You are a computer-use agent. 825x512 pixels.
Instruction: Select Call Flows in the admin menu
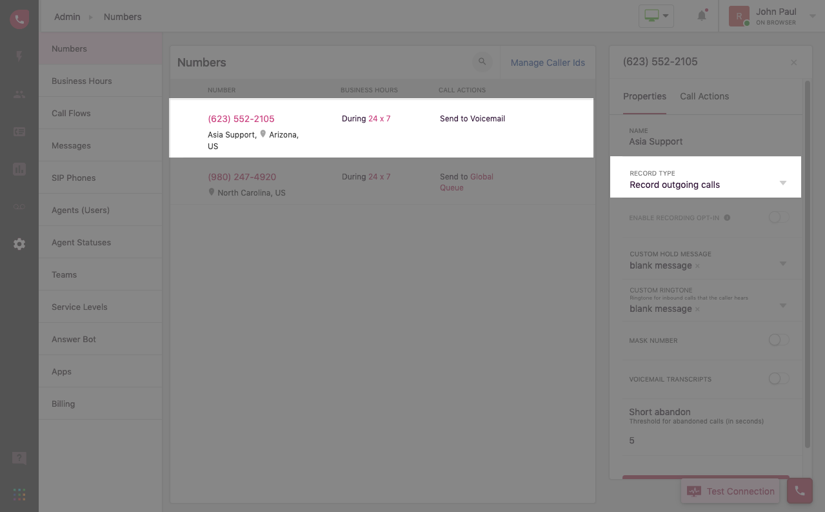pyautogui.click(x=71, y=113)
